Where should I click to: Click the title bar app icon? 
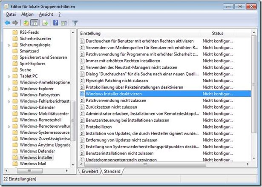click(6, 6)
